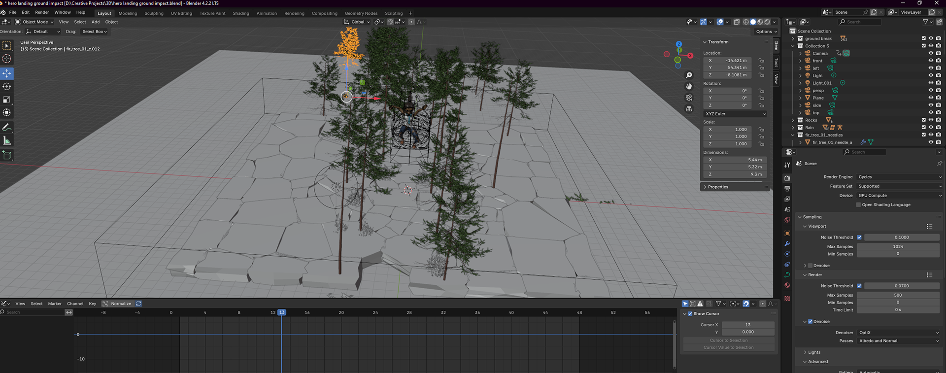Screen dimensions: 946x373
Task: Activate the Move tool
Action: pyautogui.click(x=7, y=73)
